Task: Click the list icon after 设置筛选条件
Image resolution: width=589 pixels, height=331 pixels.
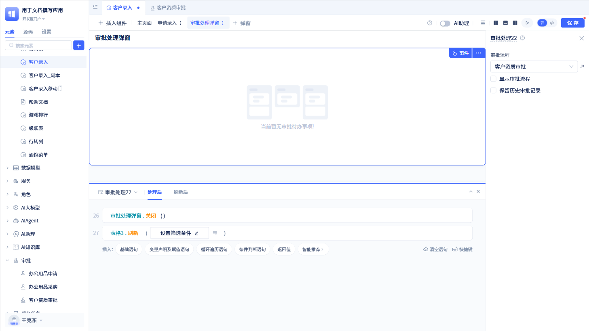Action: tap(215, 233)
